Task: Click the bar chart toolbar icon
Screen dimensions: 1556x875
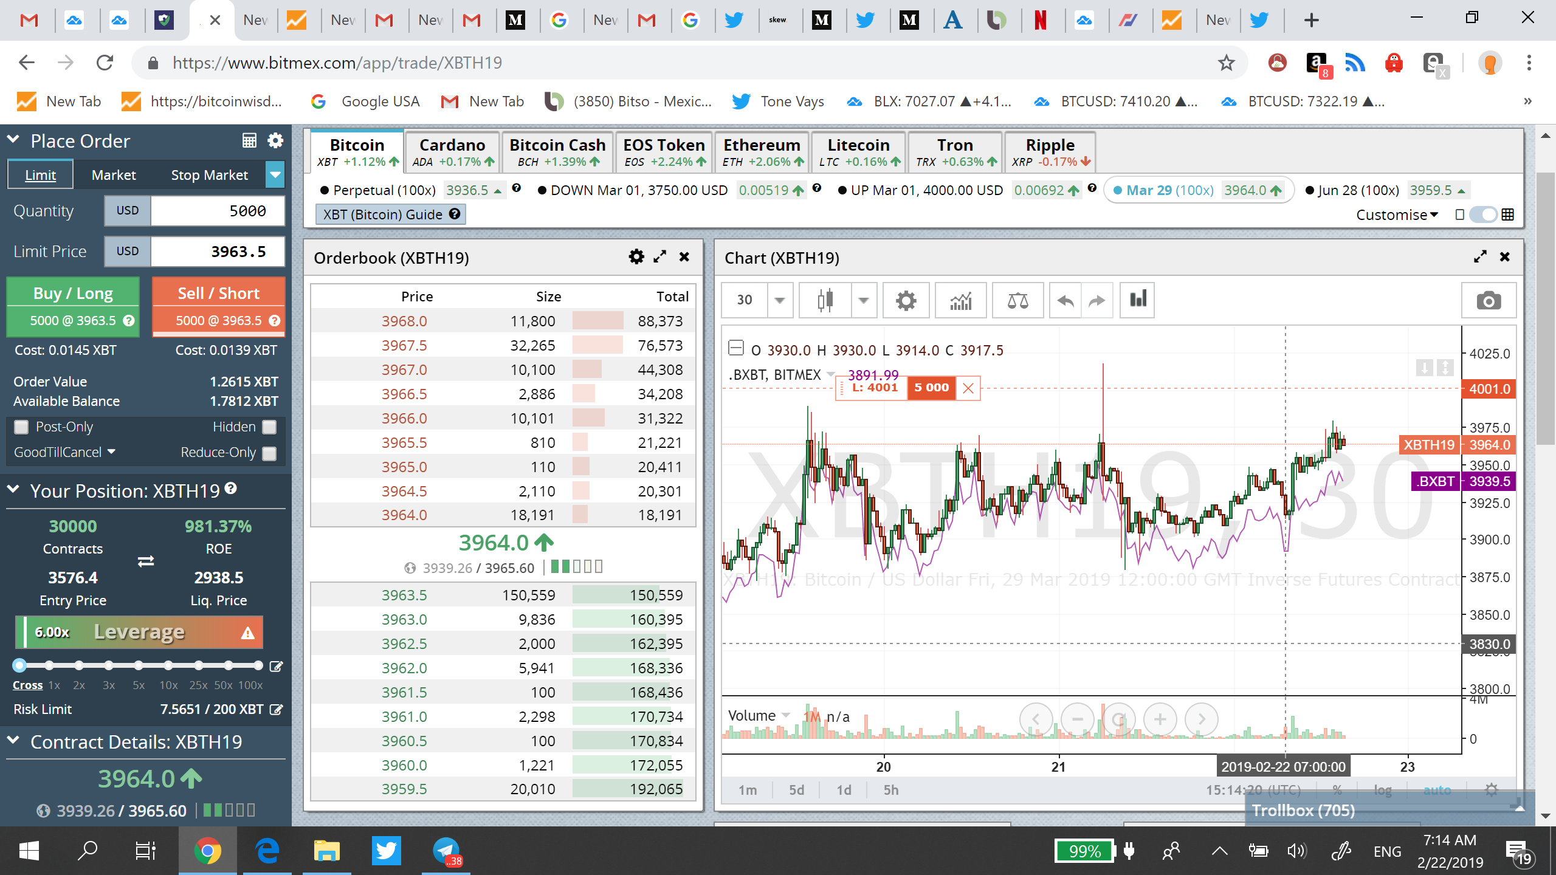Action: coord(1138,300)
